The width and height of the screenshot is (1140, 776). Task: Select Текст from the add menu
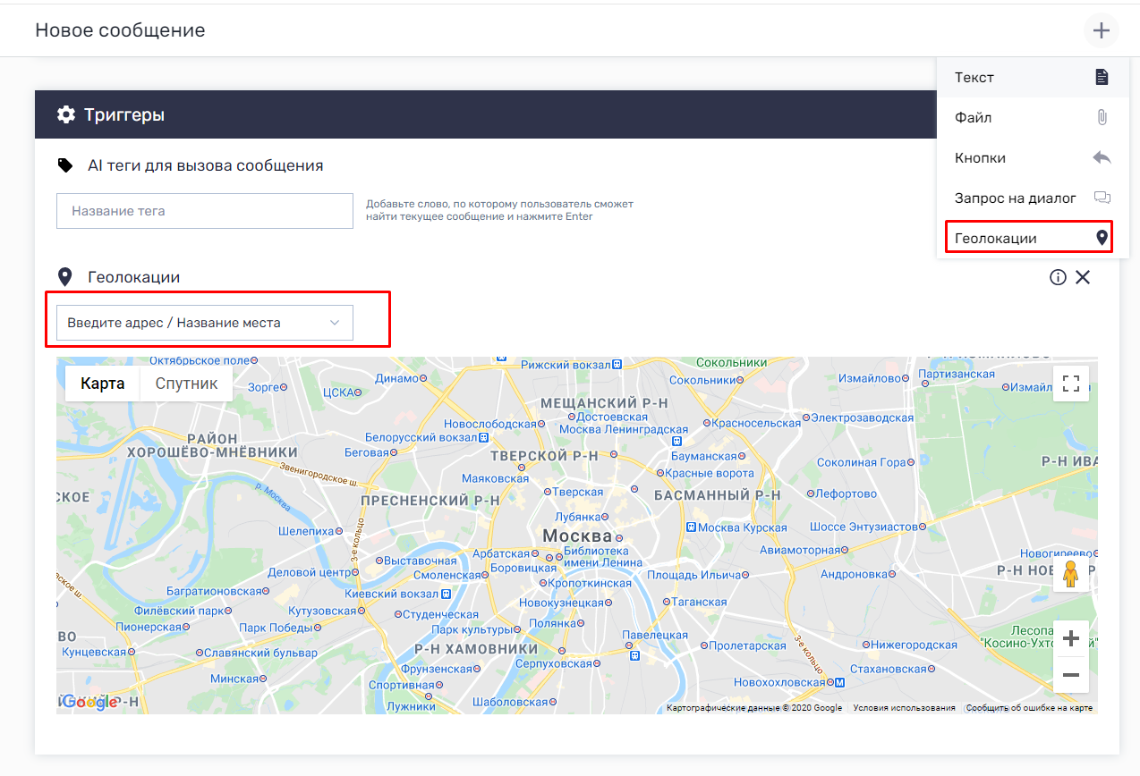[1032, 77]
